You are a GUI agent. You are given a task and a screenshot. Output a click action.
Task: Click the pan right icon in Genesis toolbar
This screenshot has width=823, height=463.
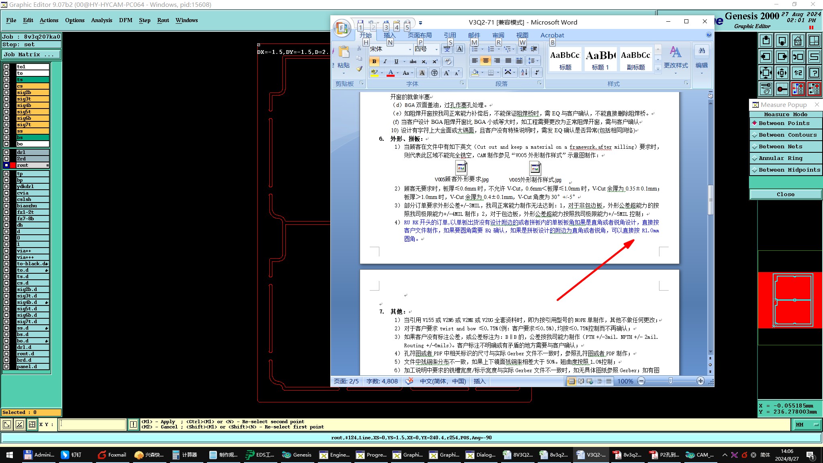pyautogui.click(x=782, y=57)
